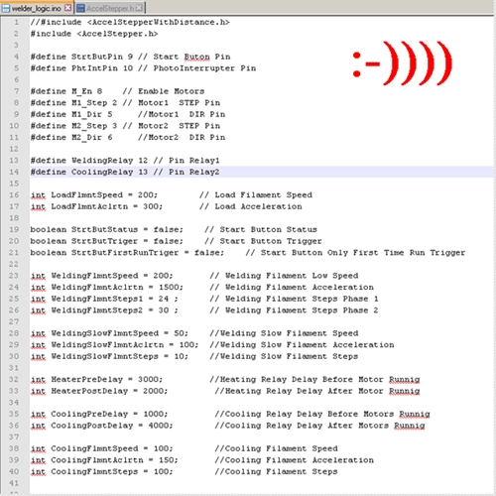Click the 'Welding Filament Steps Phase 2' comment
This screenshot has width=496, height=496.
coord(302,310)
